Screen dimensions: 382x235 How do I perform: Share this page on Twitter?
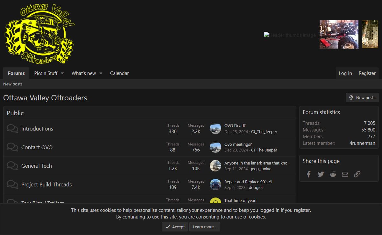pos(321,174)
